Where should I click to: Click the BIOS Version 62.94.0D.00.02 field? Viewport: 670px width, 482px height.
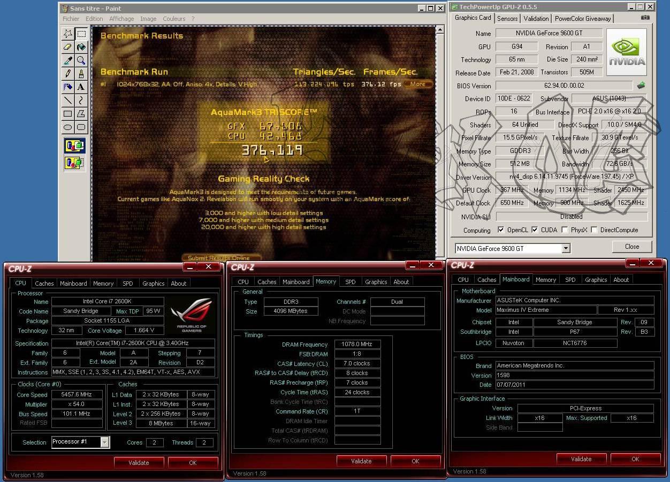[x=564, y=86]
